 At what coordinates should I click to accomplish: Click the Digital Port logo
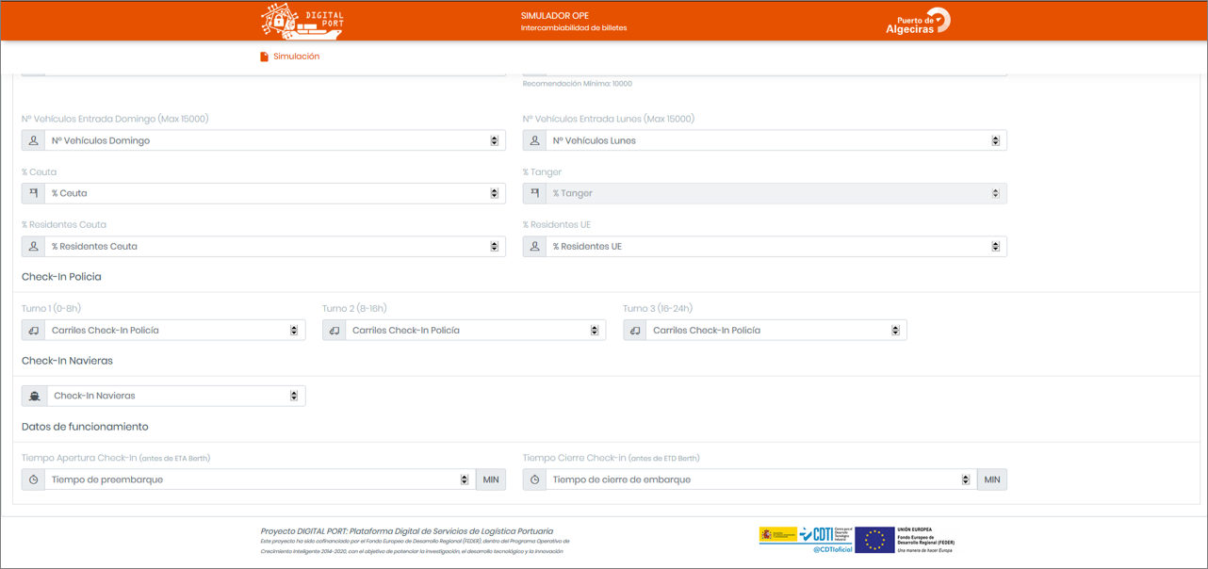coord(302,21)
